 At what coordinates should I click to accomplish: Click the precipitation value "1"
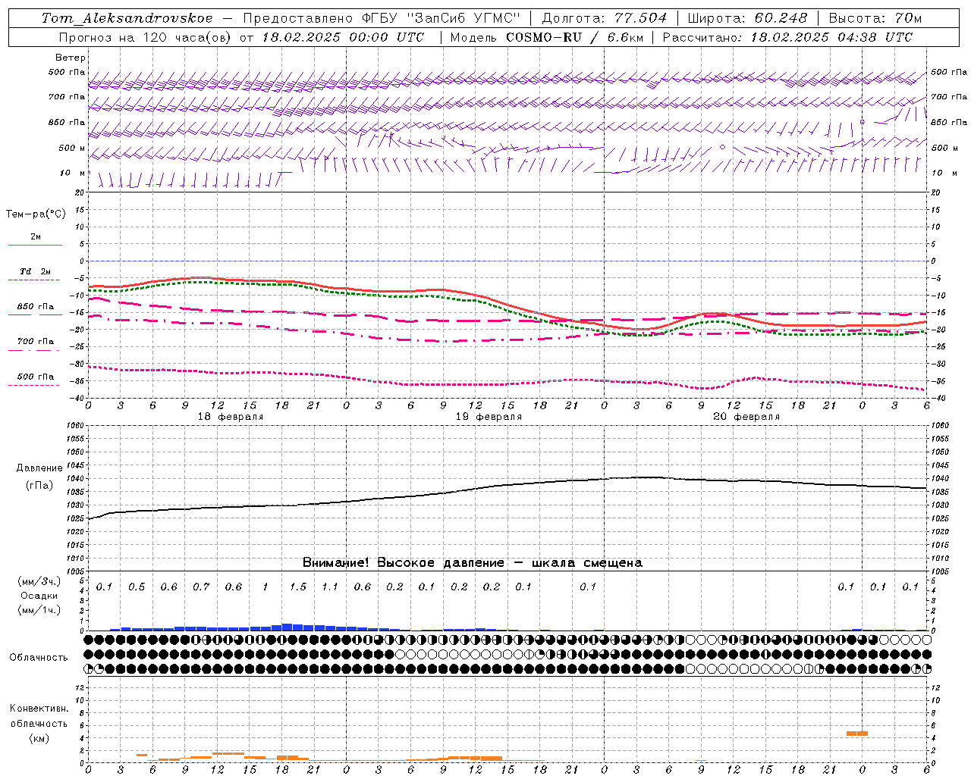pyautogui.click(x=266, y=587)
